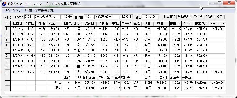Image resolution: width=237 pixels, height=98 pixels.
Task: Click the 終了 button
Action: point(219,17)
